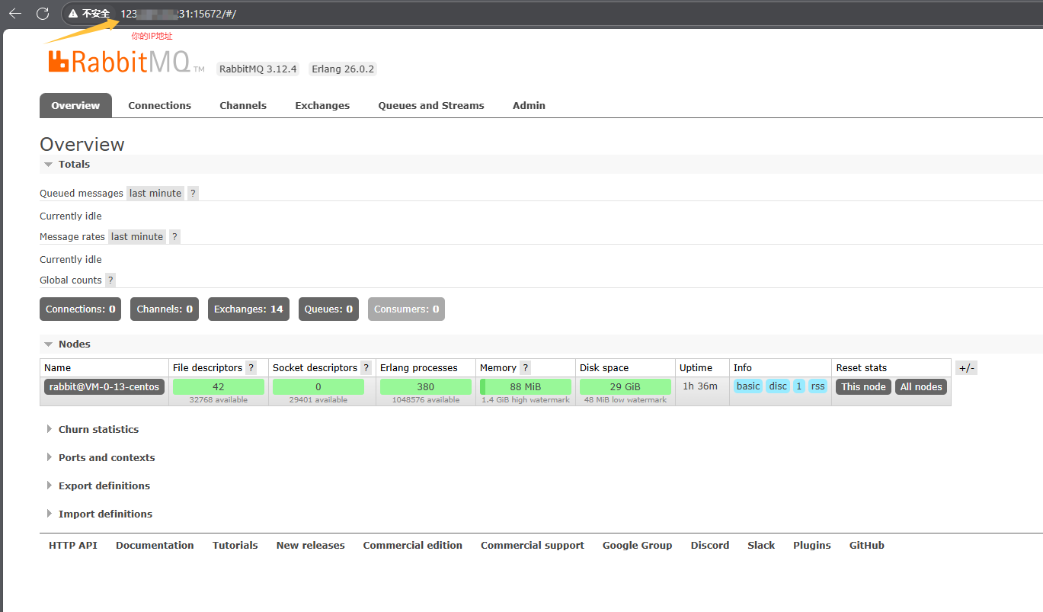Click the 1 info tag
This screenshot has height=612, width=1043.
click(x=799, y=386)
